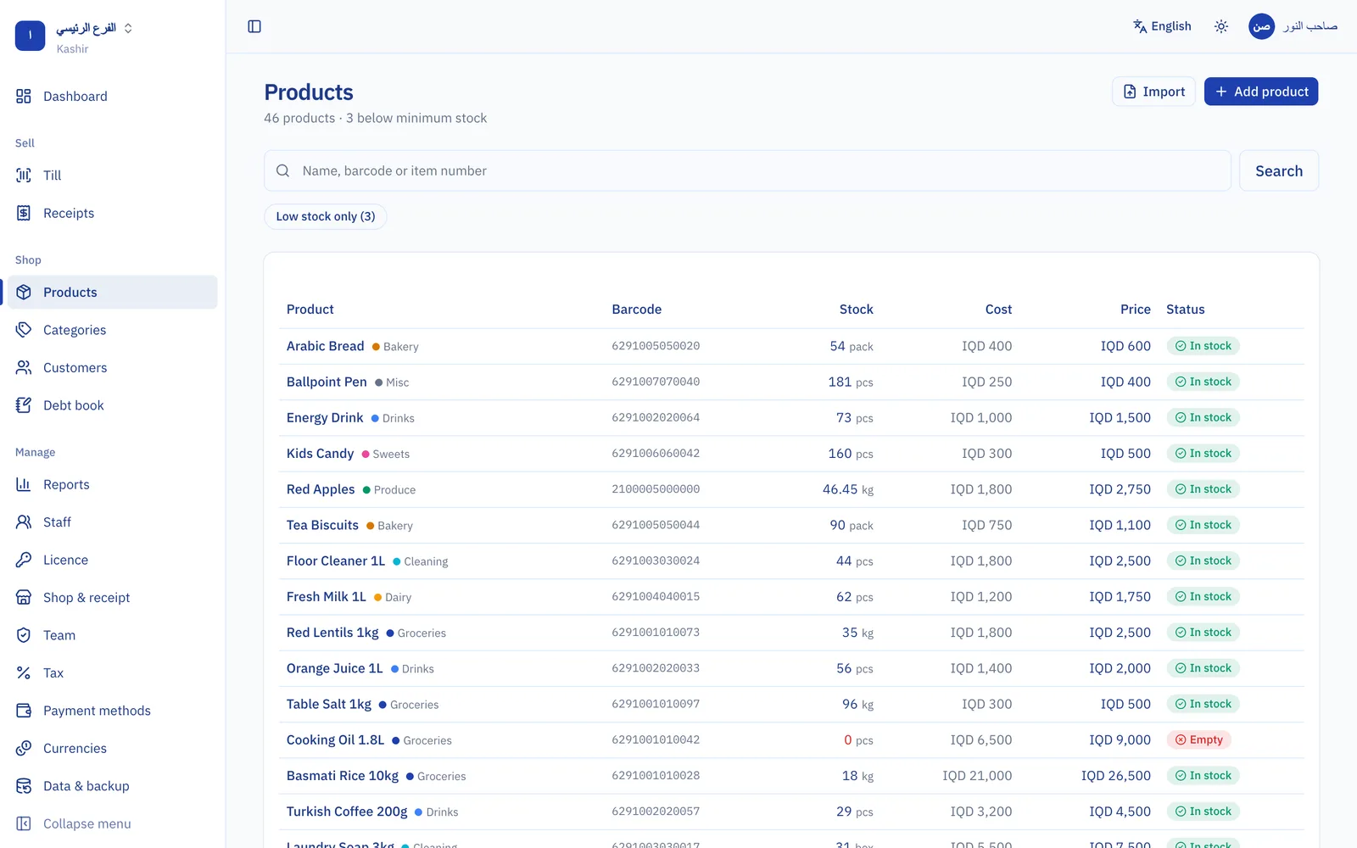
Task: Go to the Till page
Action: pyautogui.click(x=112, y=176)
